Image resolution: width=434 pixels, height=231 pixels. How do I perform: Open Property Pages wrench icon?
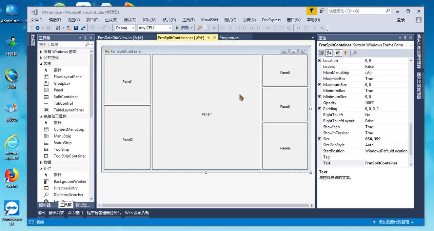pos(355,53)
